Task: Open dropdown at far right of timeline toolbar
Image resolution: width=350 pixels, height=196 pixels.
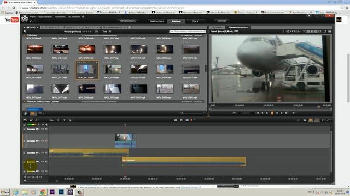Action: tap(331, 120)
